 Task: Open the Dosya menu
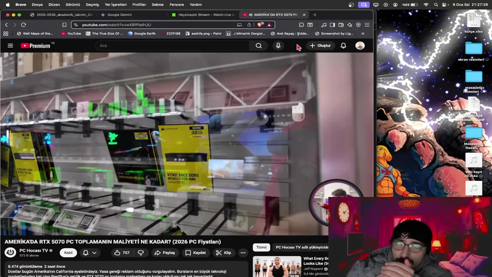37,5
